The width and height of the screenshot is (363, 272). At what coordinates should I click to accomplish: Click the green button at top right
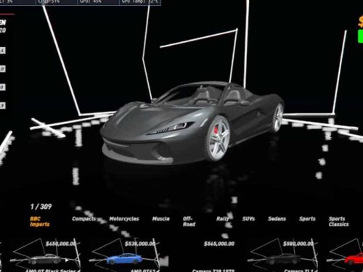click(x=360, y=36)
